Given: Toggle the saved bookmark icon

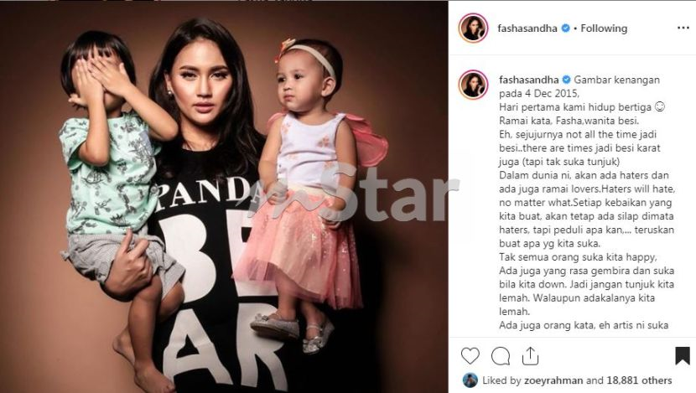Looking at the screenshot, I should [683, 356].
